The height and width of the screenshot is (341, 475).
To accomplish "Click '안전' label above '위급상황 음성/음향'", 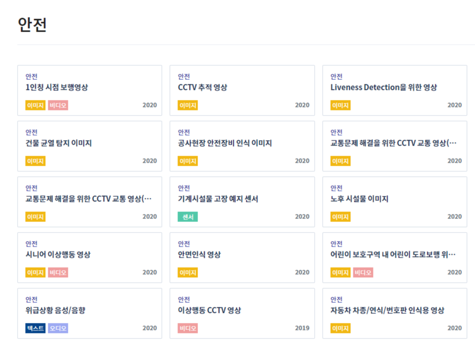I will [32, 299].
